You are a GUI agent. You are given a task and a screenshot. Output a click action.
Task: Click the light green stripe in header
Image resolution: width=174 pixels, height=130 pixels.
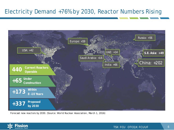123,18
